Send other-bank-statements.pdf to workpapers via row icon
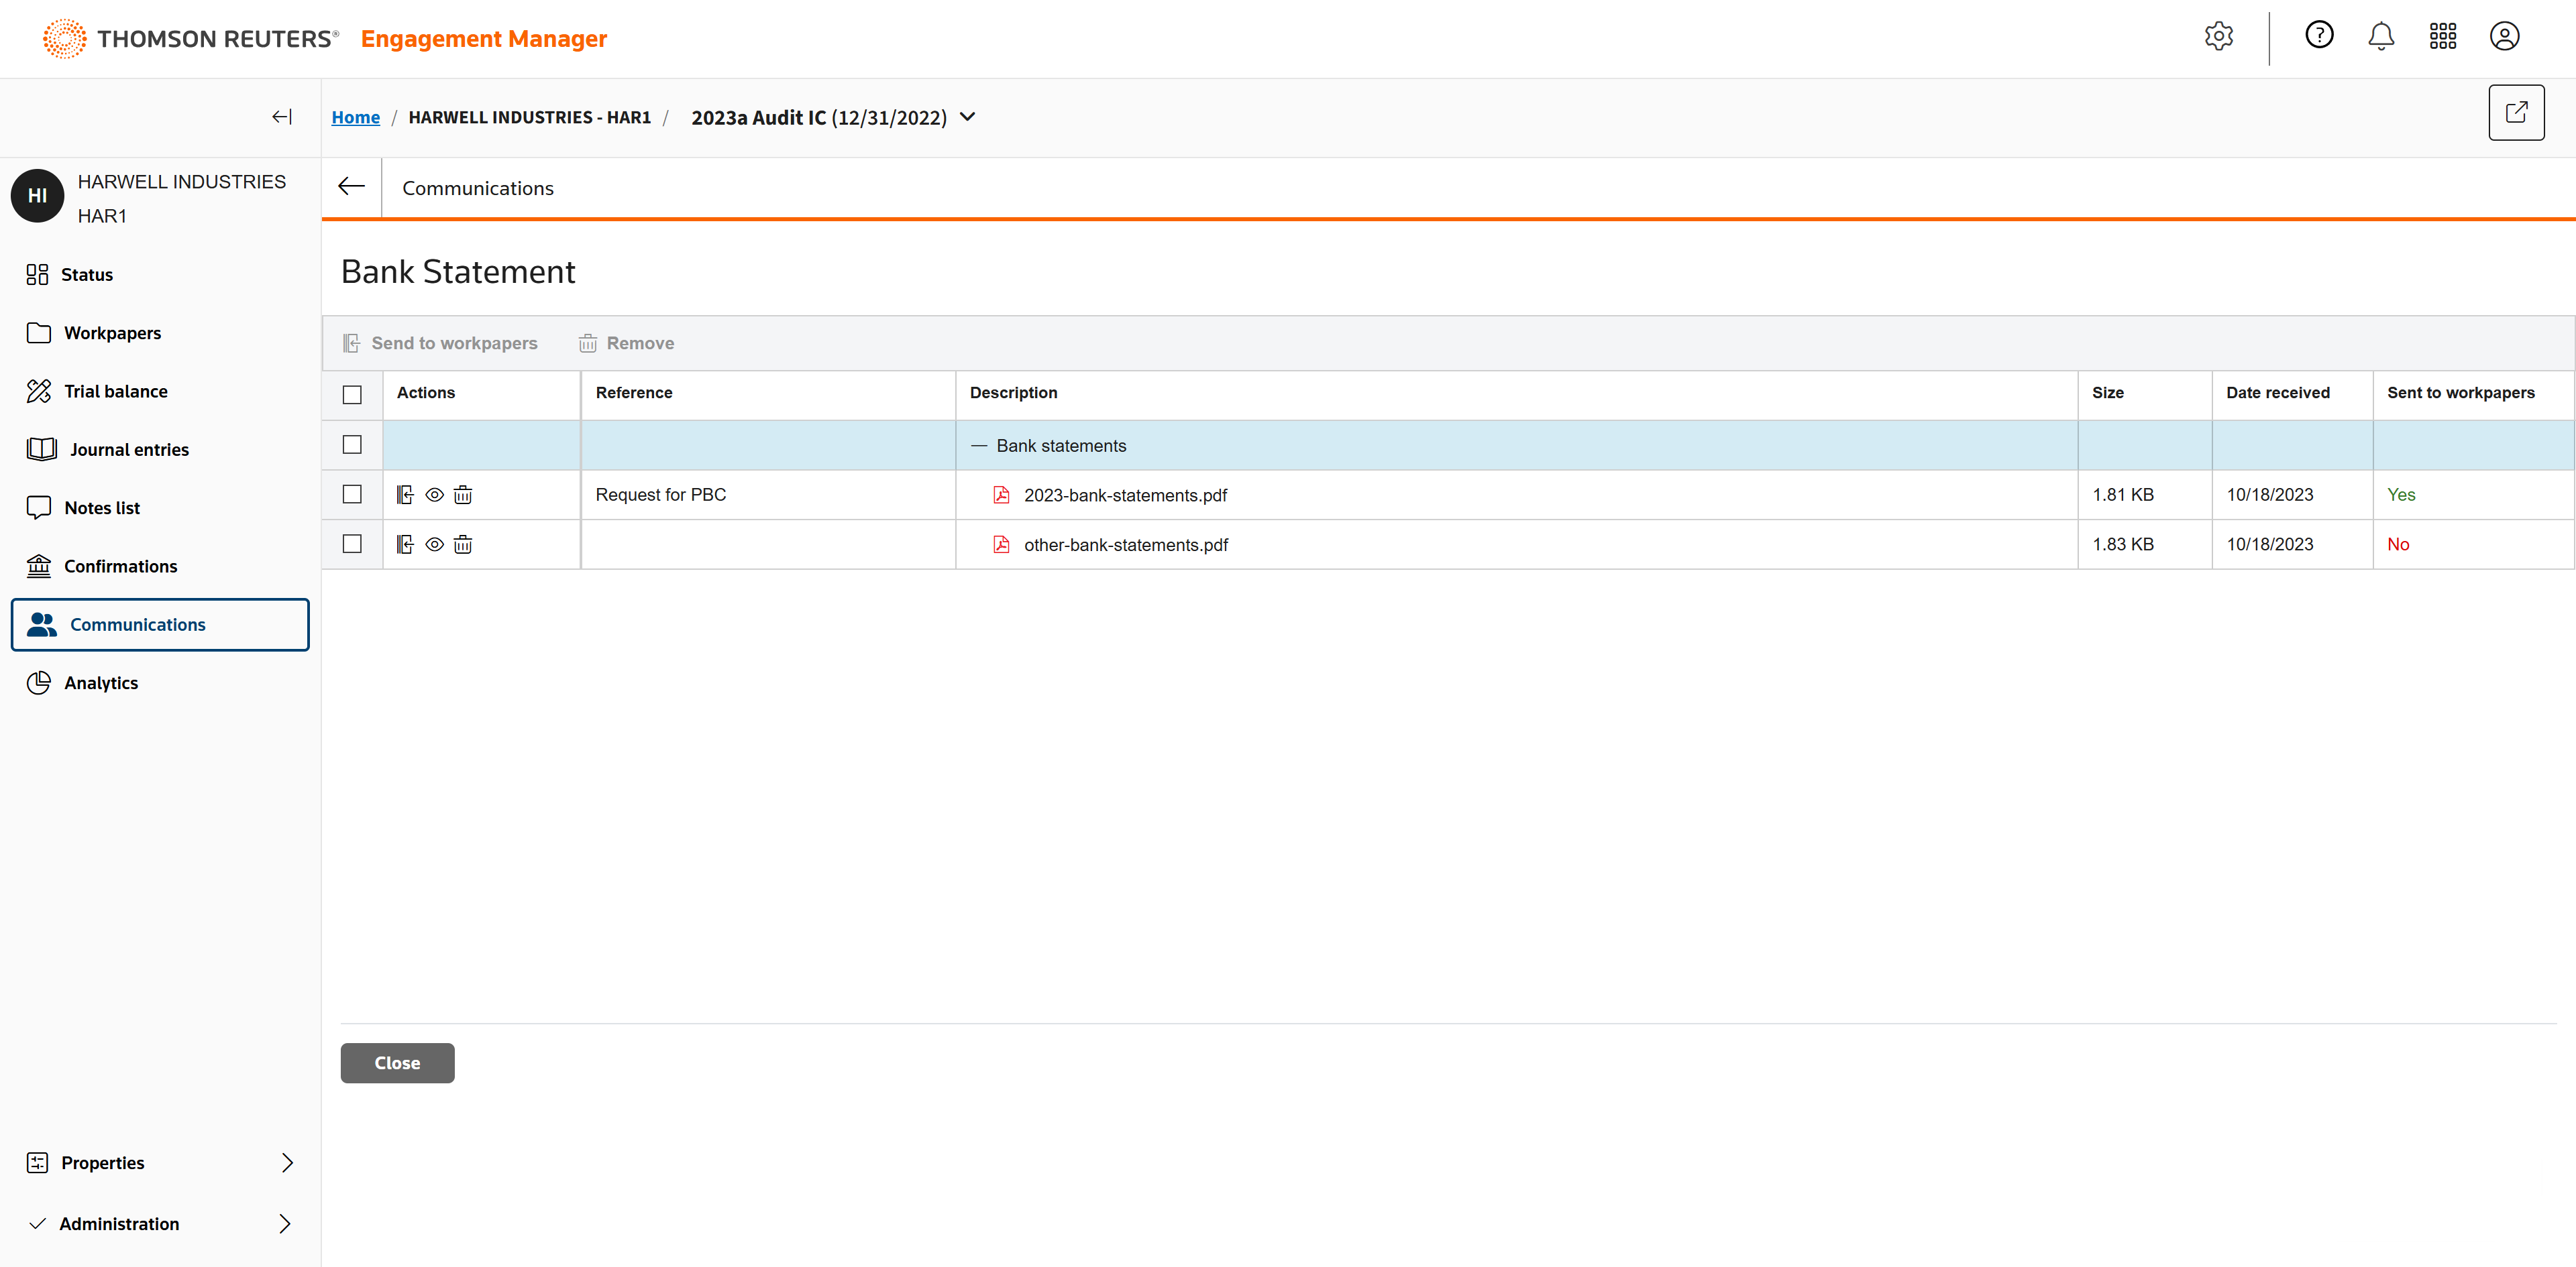Image resolution: width=2576 pixels, height=1267 pixels. 405,544
